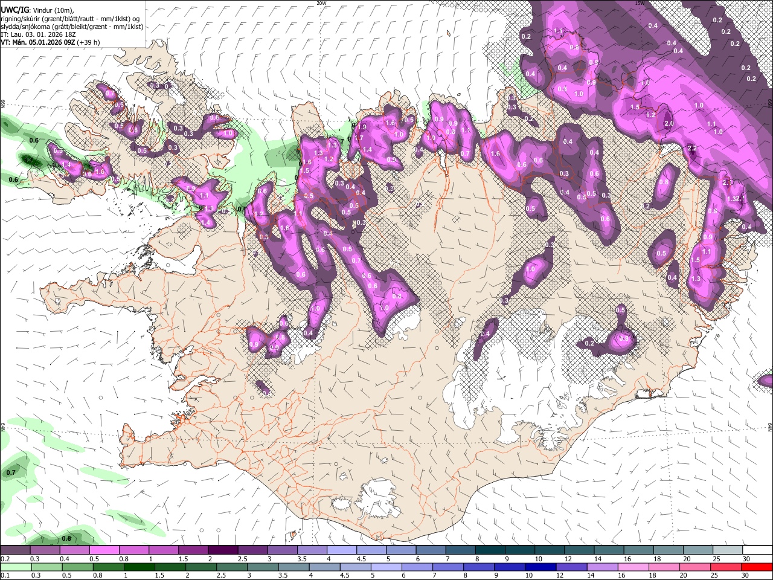Click the 'slydda/snjókoma' legend description line
The height and width of the screenshot is (580, 773).
(72, 27)
